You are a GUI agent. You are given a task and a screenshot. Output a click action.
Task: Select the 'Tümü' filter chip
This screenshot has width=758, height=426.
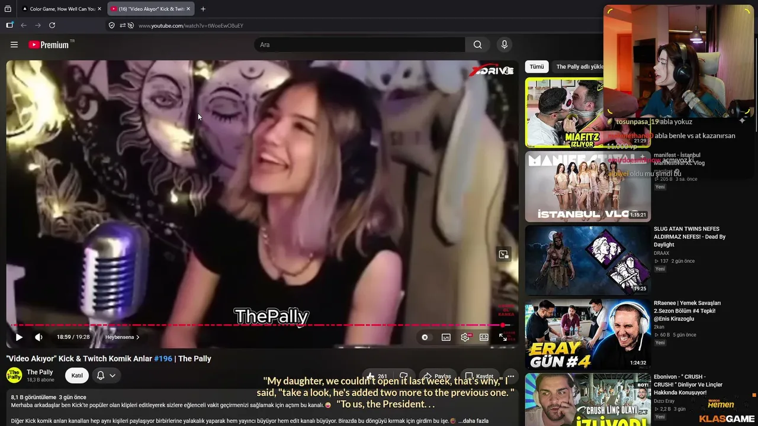(537, 67)
